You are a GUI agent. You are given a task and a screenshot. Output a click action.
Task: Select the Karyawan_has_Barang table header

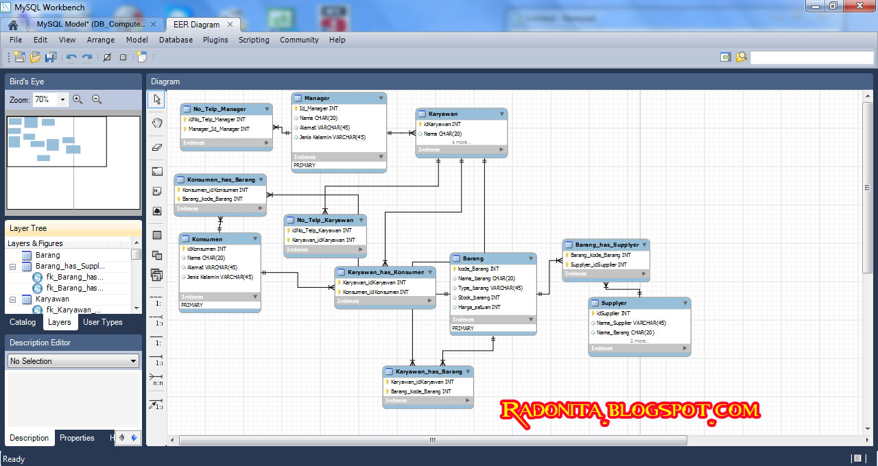click(428, 371)
